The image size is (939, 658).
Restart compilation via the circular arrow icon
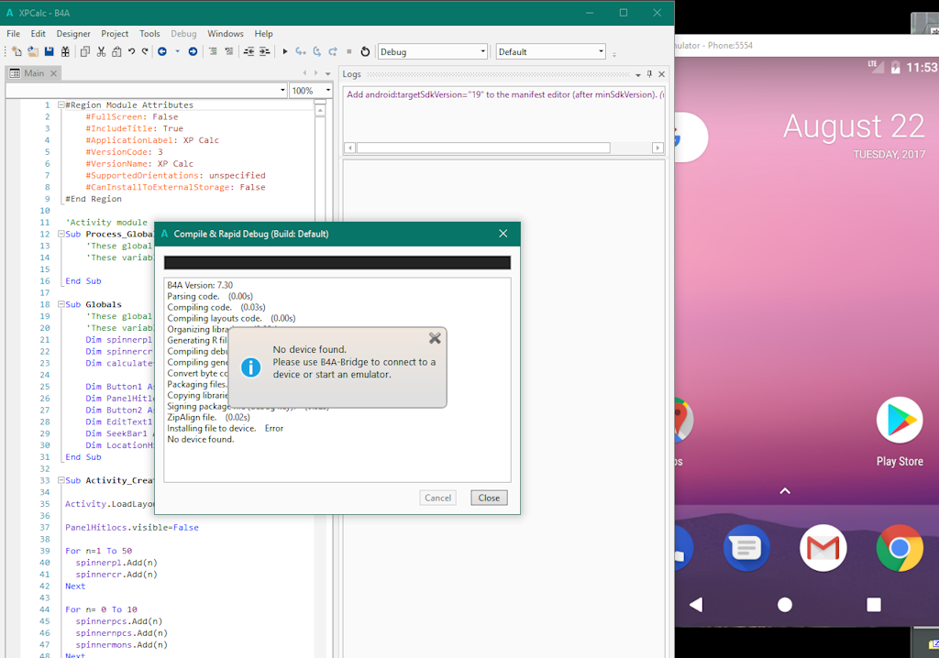[x=365, y=52]
